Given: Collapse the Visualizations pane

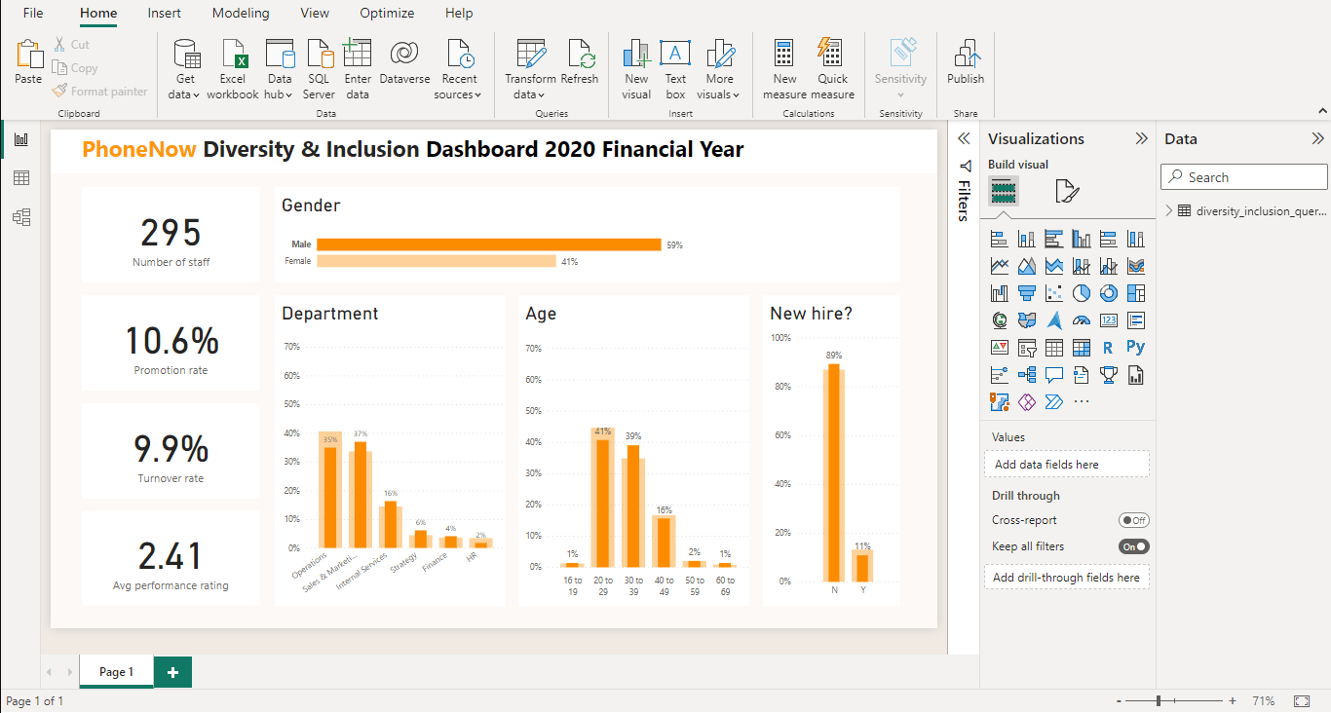Looking at the screenshot, I should [1141, 138].
